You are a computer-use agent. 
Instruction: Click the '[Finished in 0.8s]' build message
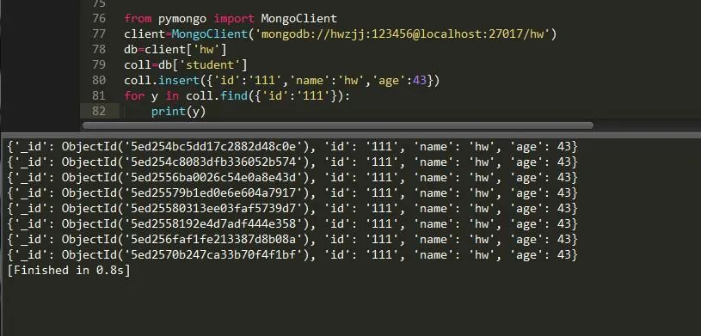[69, 271]
